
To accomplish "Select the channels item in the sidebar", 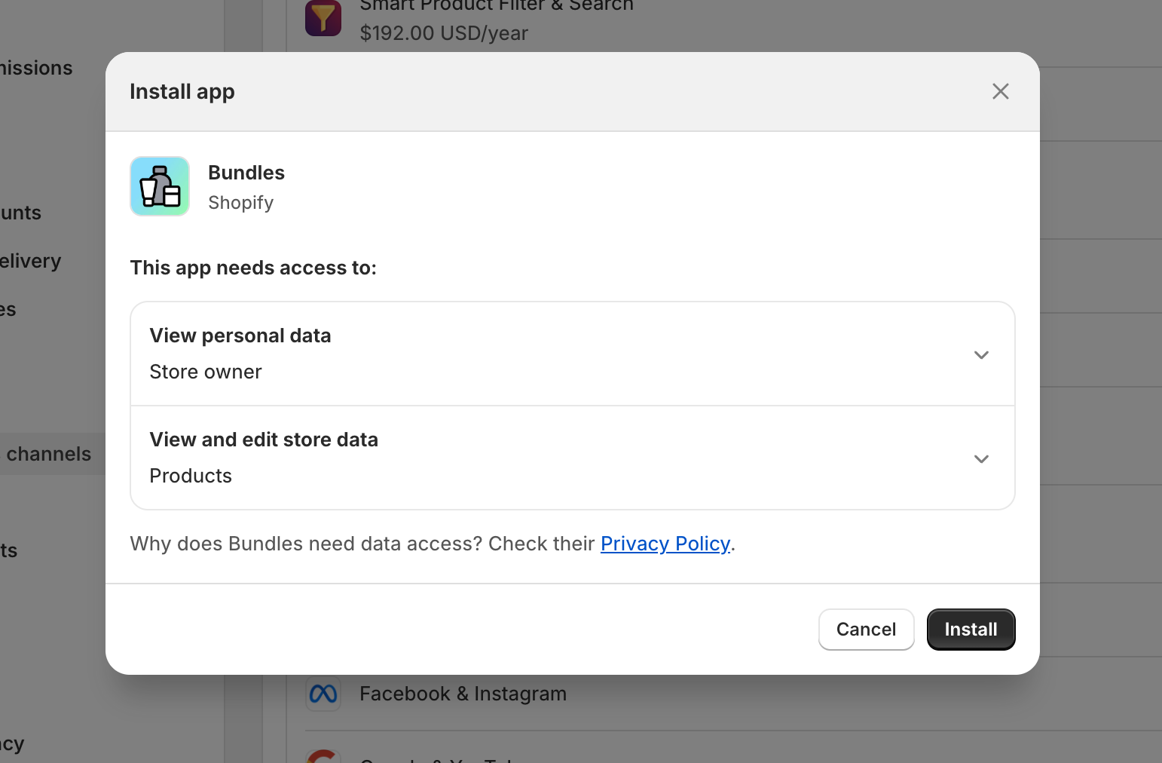I will pos(47,453).
